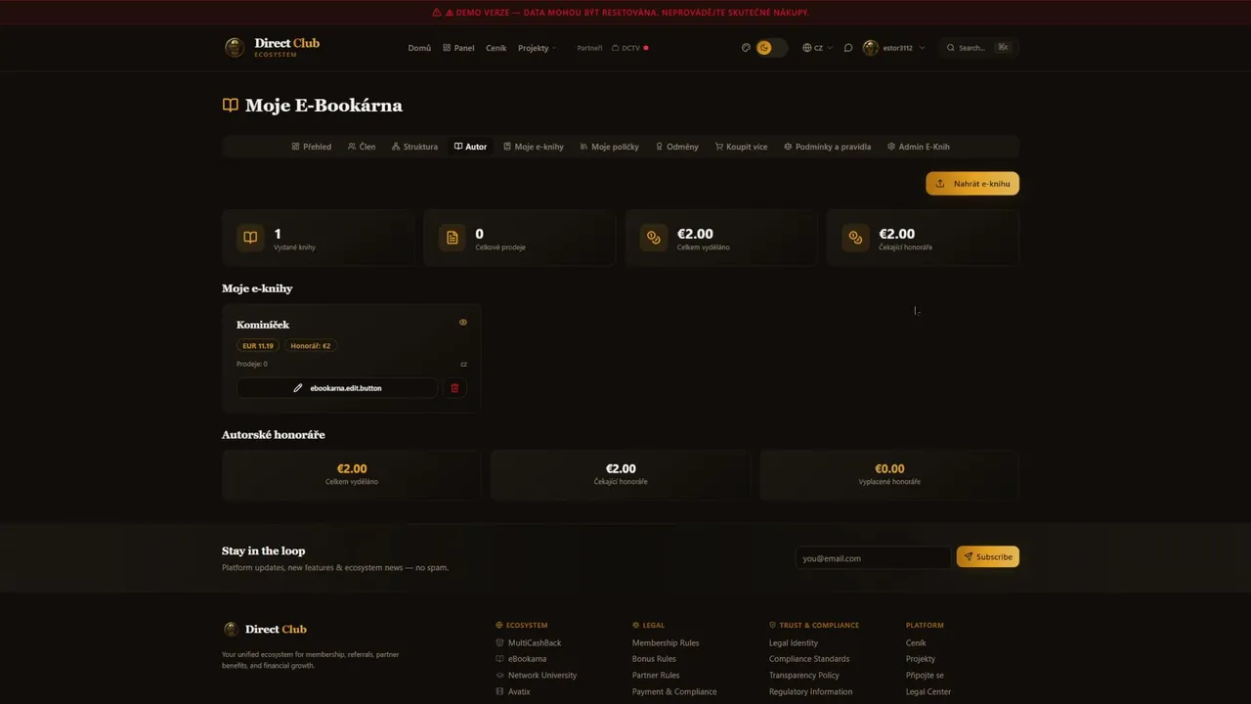
Task: Click the Vydané knihy book icon
Action: pyautogui.click(x=250, y=238)
